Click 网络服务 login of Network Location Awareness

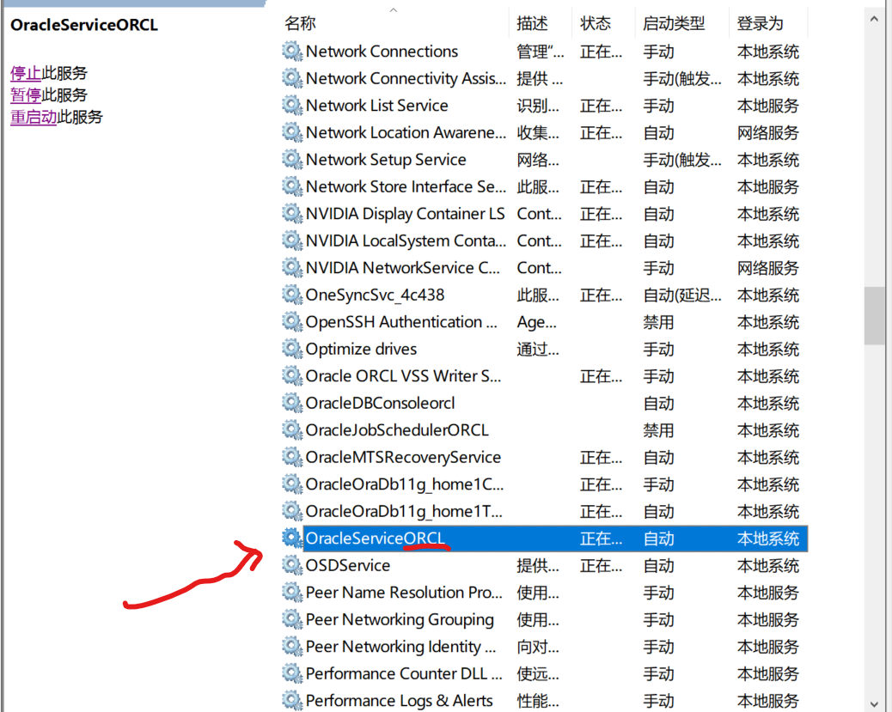[768, 132]
